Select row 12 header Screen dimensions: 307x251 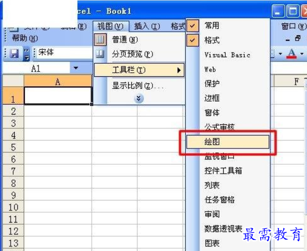(13, 231)
